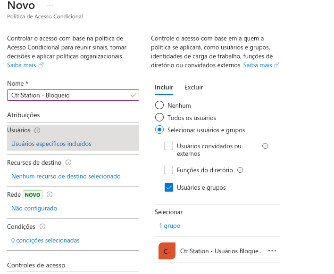This screenshot has height=274, width=334.
Task: Select the Nenhum radio option
Action: 159,105
